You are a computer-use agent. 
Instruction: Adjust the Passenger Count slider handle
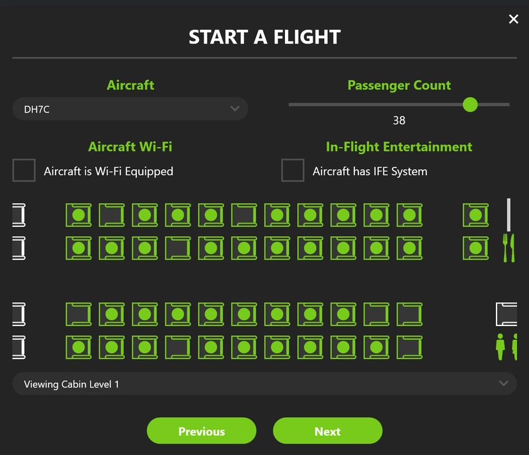click(x=471, y=104)
